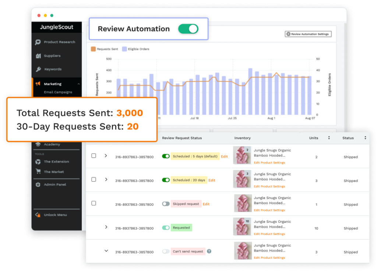
Task: Open Admin Panel in the sidebar
Action: pyautogui.click(x=55, y=185)
